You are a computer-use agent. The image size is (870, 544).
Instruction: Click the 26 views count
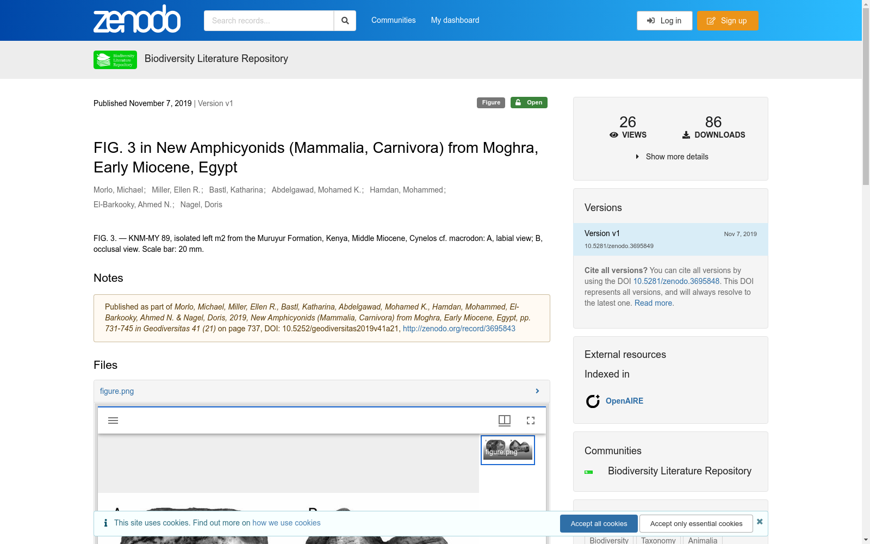pos(627,122)
